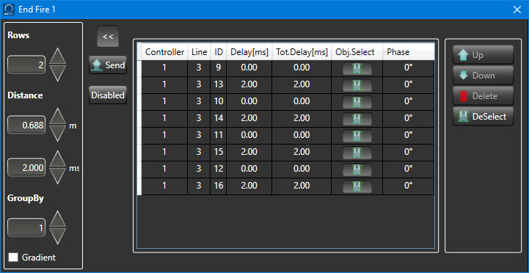Image resolution: width=529 pixels, height=273 pixels.
Task: Select ID cell with value 9
Action: 219,68
